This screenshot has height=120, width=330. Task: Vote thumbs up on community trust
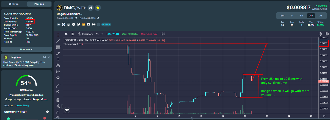click(8, 118)
